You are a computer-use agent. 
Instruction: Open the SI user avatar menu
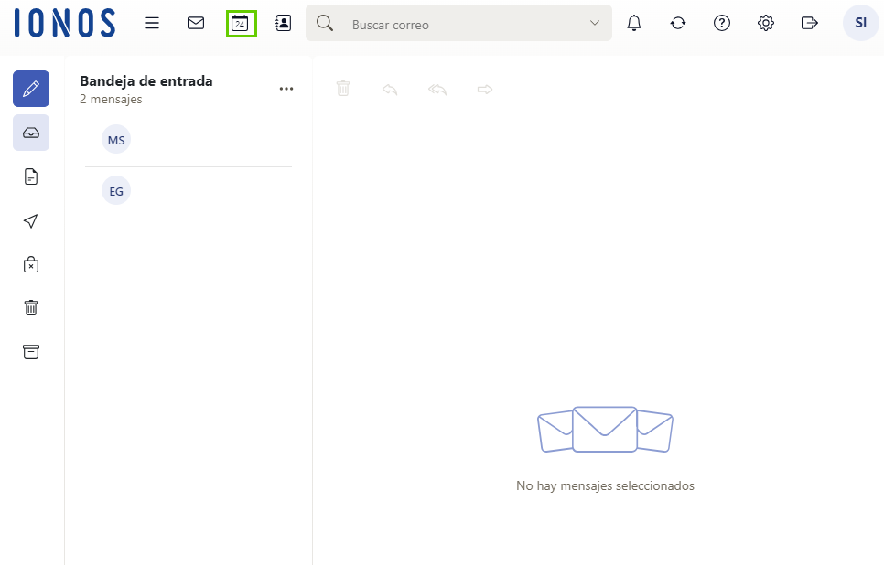click(860, 24)
